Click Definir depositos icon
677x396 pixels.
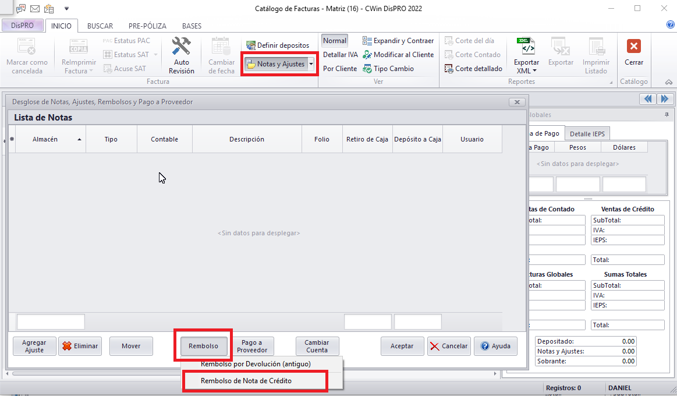[251, 45]
